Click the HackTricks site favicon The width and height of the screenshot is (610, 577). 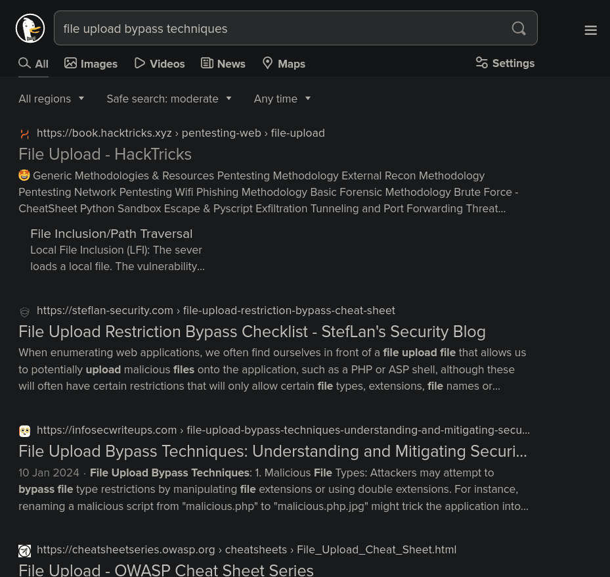25,133
